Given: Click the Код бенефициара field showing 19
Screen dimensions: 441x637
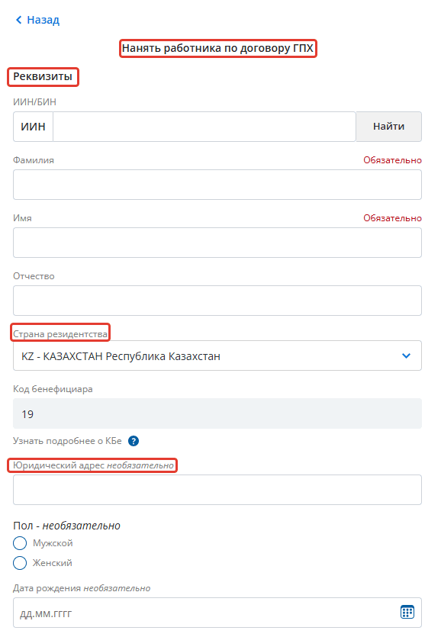Looking at the screenshot, I should (217, 413).
